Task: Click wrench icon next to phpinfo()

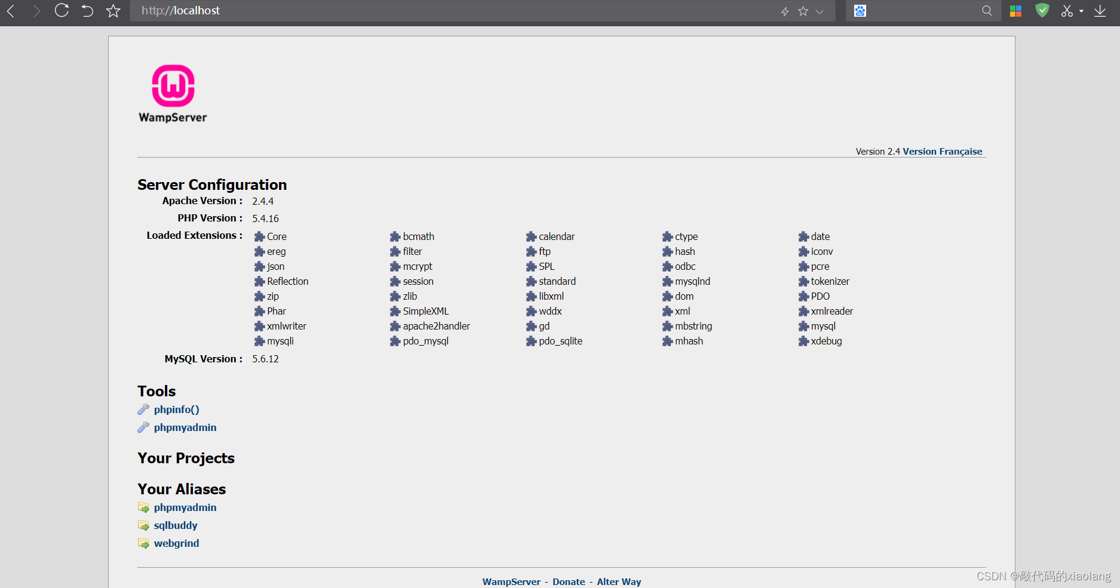Action: tap(143, 409)
